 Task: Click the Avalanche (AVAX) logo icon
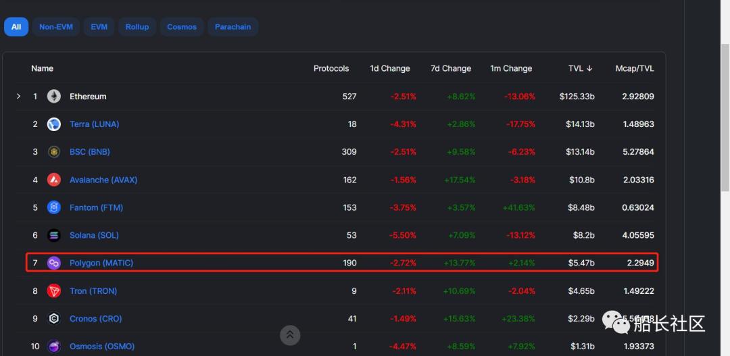54,180
